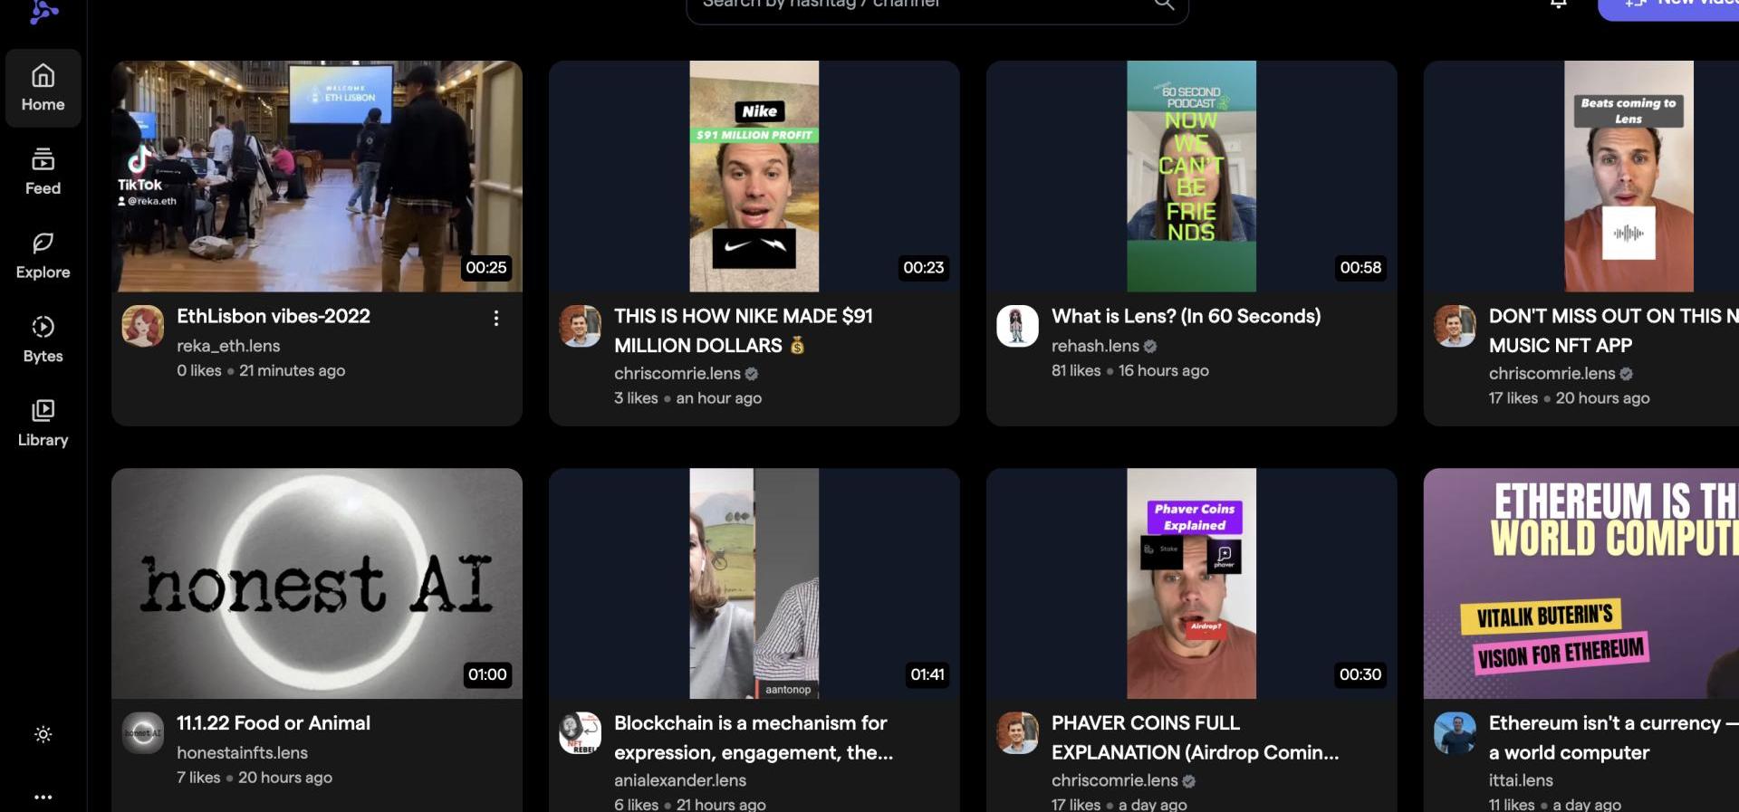Play the honest AI video thumbnail
Image resolution: width=1739 pixels, height=812 pixels.
pyautogui.click(x=316, y=583)
